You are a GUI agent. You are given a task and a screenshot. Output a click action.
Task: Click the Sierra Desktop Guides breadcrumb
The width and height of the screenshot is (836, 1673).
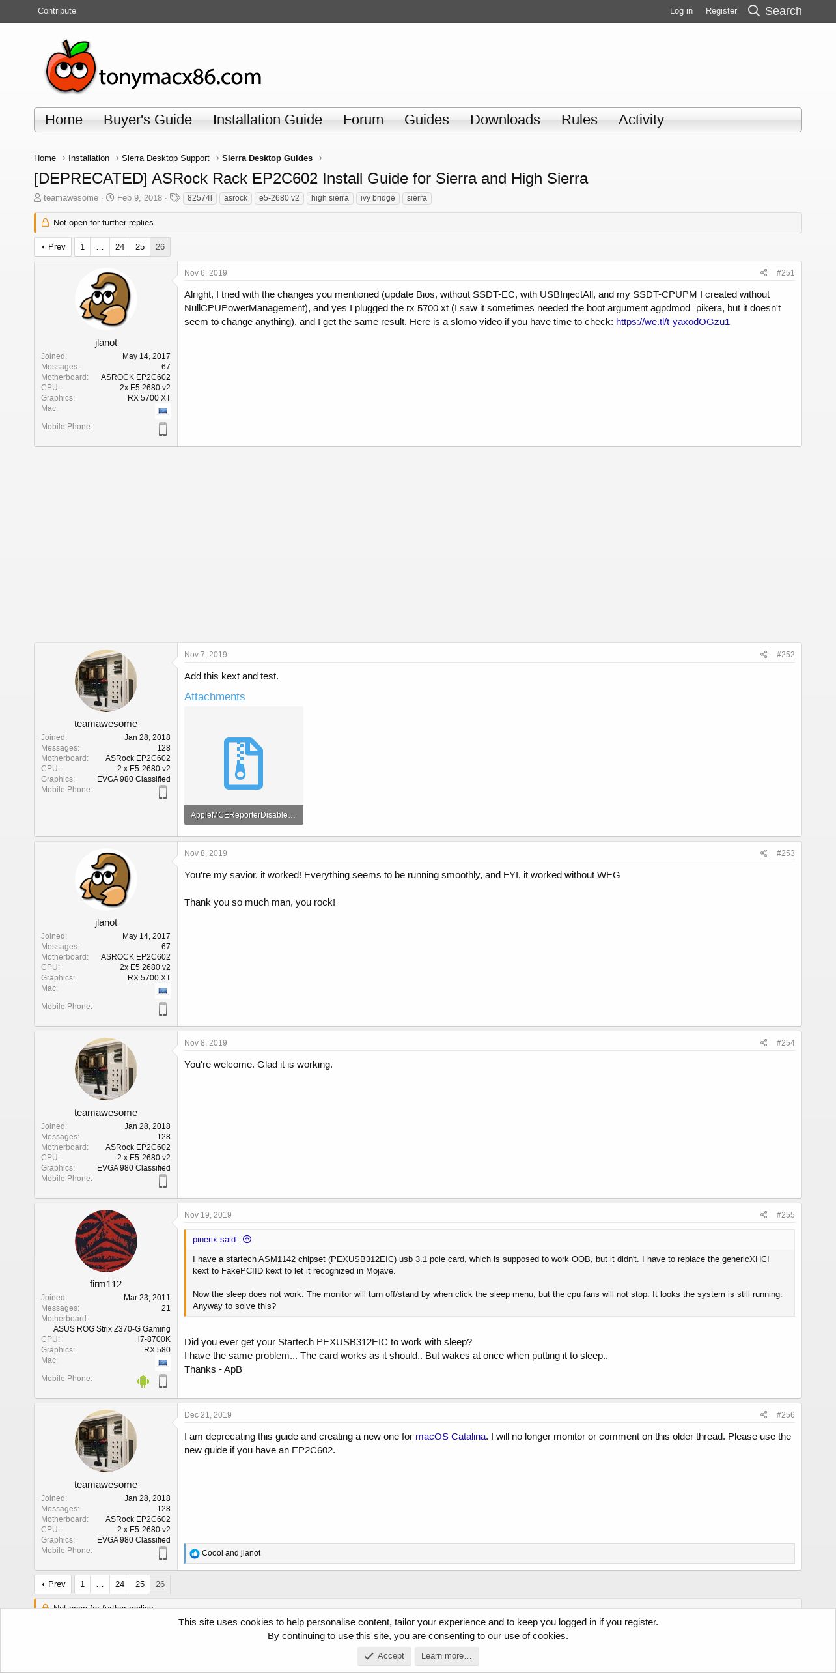click(x=267, y=158)
